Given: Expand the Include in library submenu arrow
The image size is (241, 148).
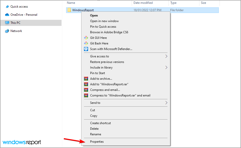Looking at the screenshot, I should [166, 68].
